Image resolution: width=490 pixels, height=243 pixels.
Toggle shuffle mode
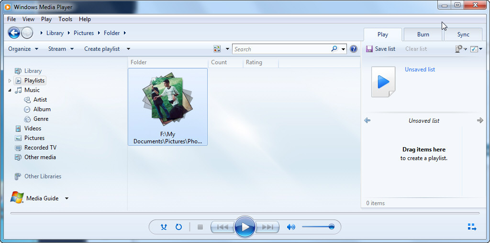[164, 227]
